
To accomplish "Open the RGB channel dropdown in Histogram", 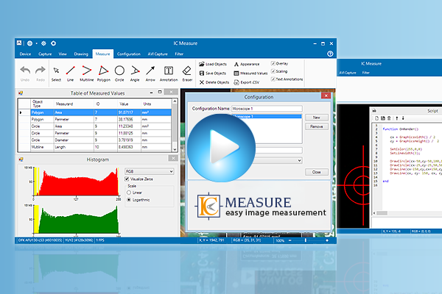I will point(172,171).
